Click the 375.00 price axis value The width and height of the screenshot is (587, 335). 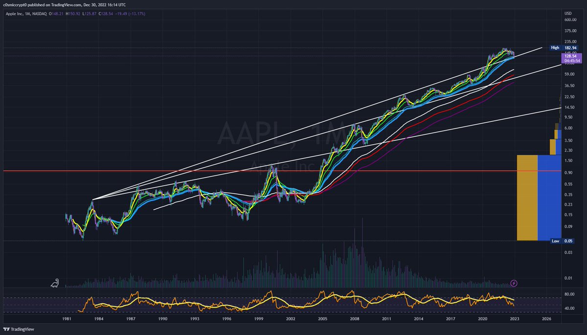[570, 30]
